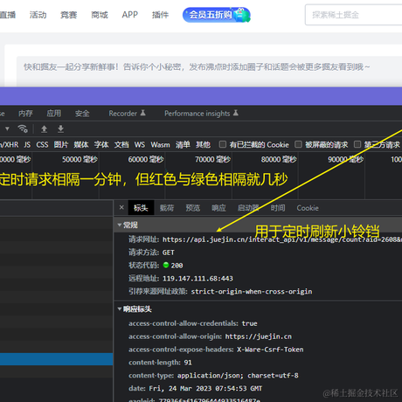Click the 90000 毫秒 timeline marker

click(345, 159)
